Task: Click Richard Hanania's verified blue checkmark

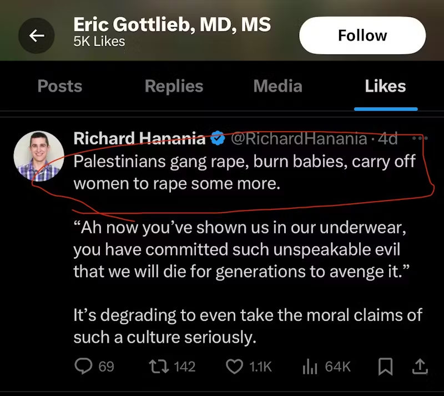Action: click(x=218, y=138)
